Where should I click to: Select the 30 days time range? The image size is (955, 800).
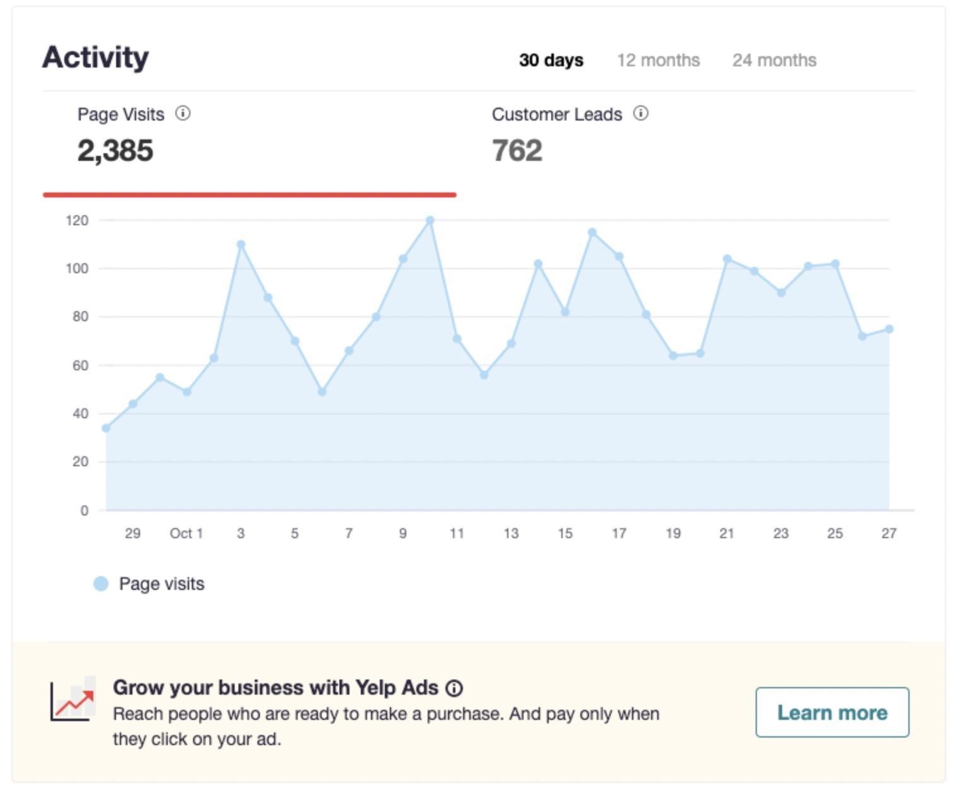[550, 61]
